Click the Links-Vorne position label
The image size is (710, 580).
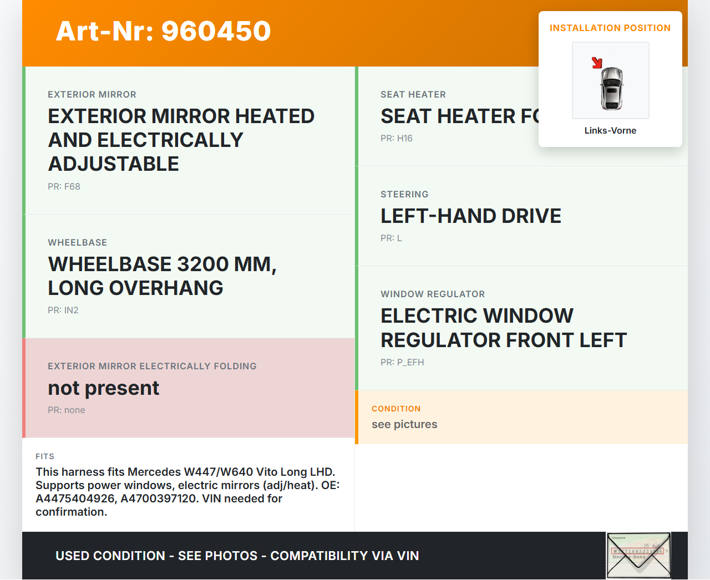point(610,130)
